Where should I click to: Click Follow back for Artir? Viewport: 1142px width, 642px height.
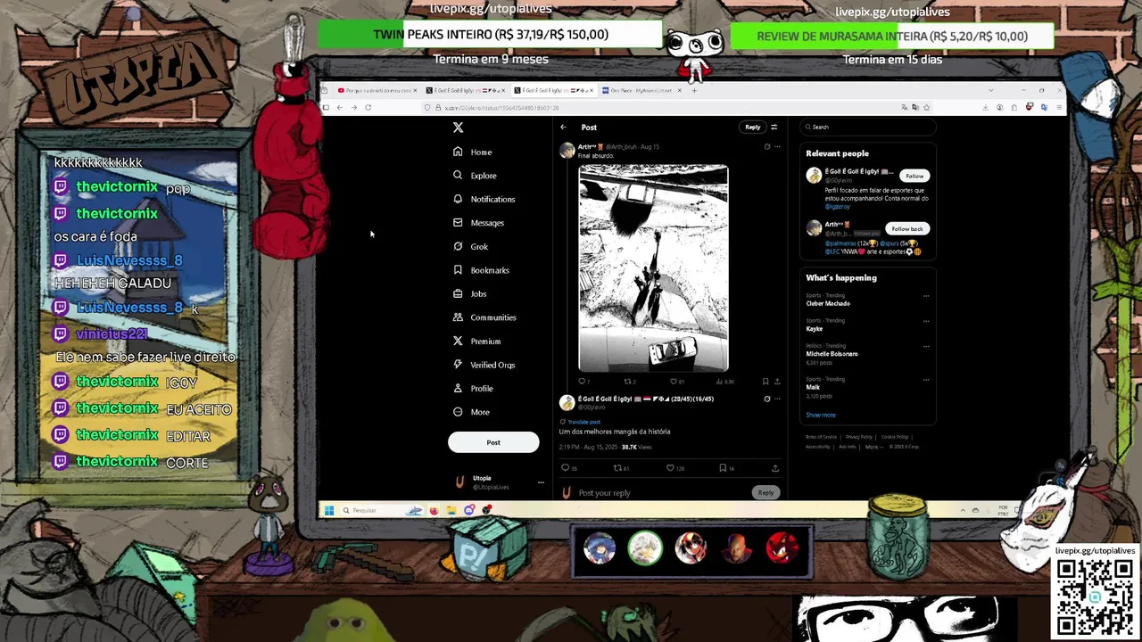(x=906, y=229)
